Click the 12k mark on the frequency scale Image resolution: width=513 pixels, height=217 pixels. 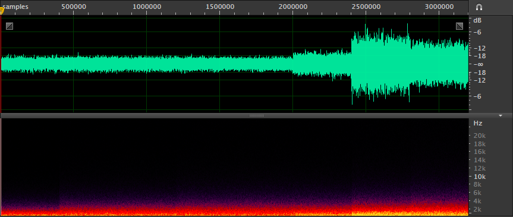coord(479,168)
